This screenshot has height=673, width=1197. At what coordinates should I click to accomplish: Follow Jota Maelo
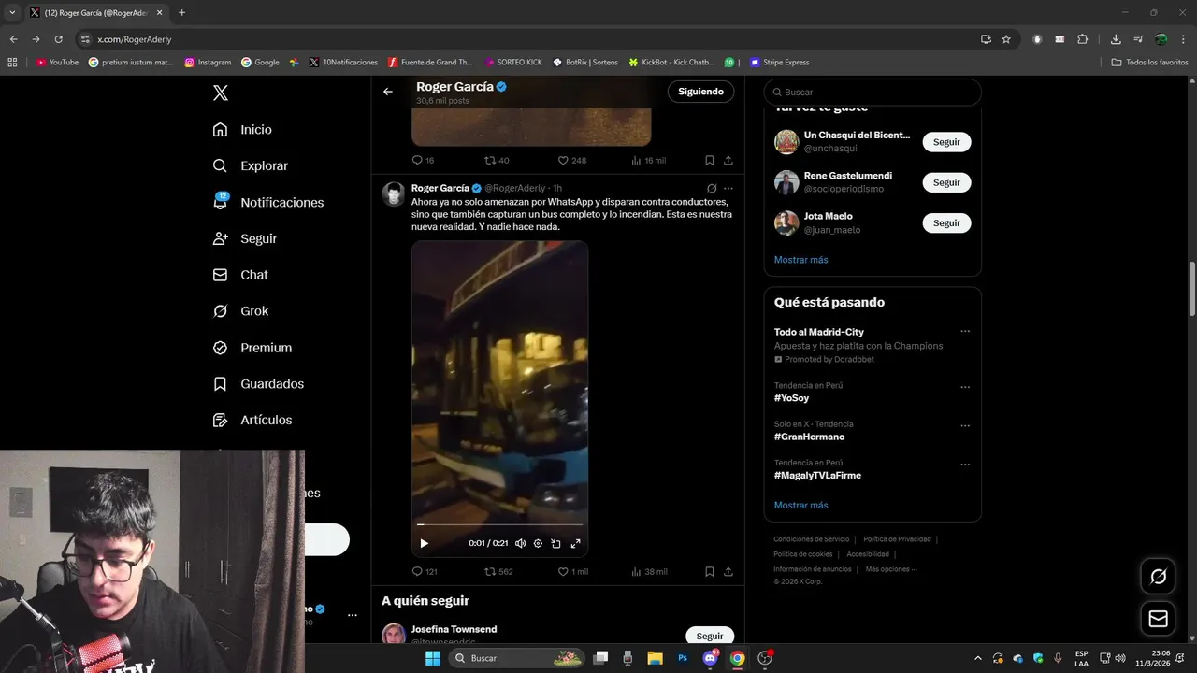click(946, 222)
